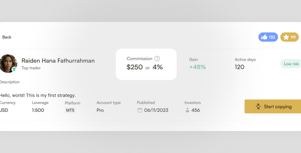Click trader name Raiden Hana Fathurrahman
The image size is (301, 153).
(58, 61)
